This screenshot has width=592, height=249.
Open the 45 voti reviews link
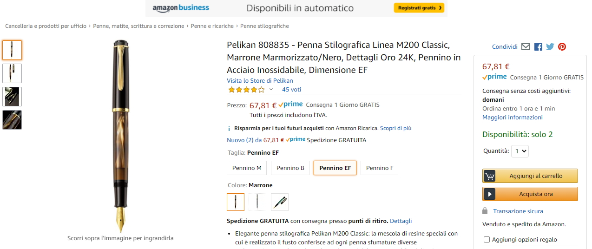(291, 90)
